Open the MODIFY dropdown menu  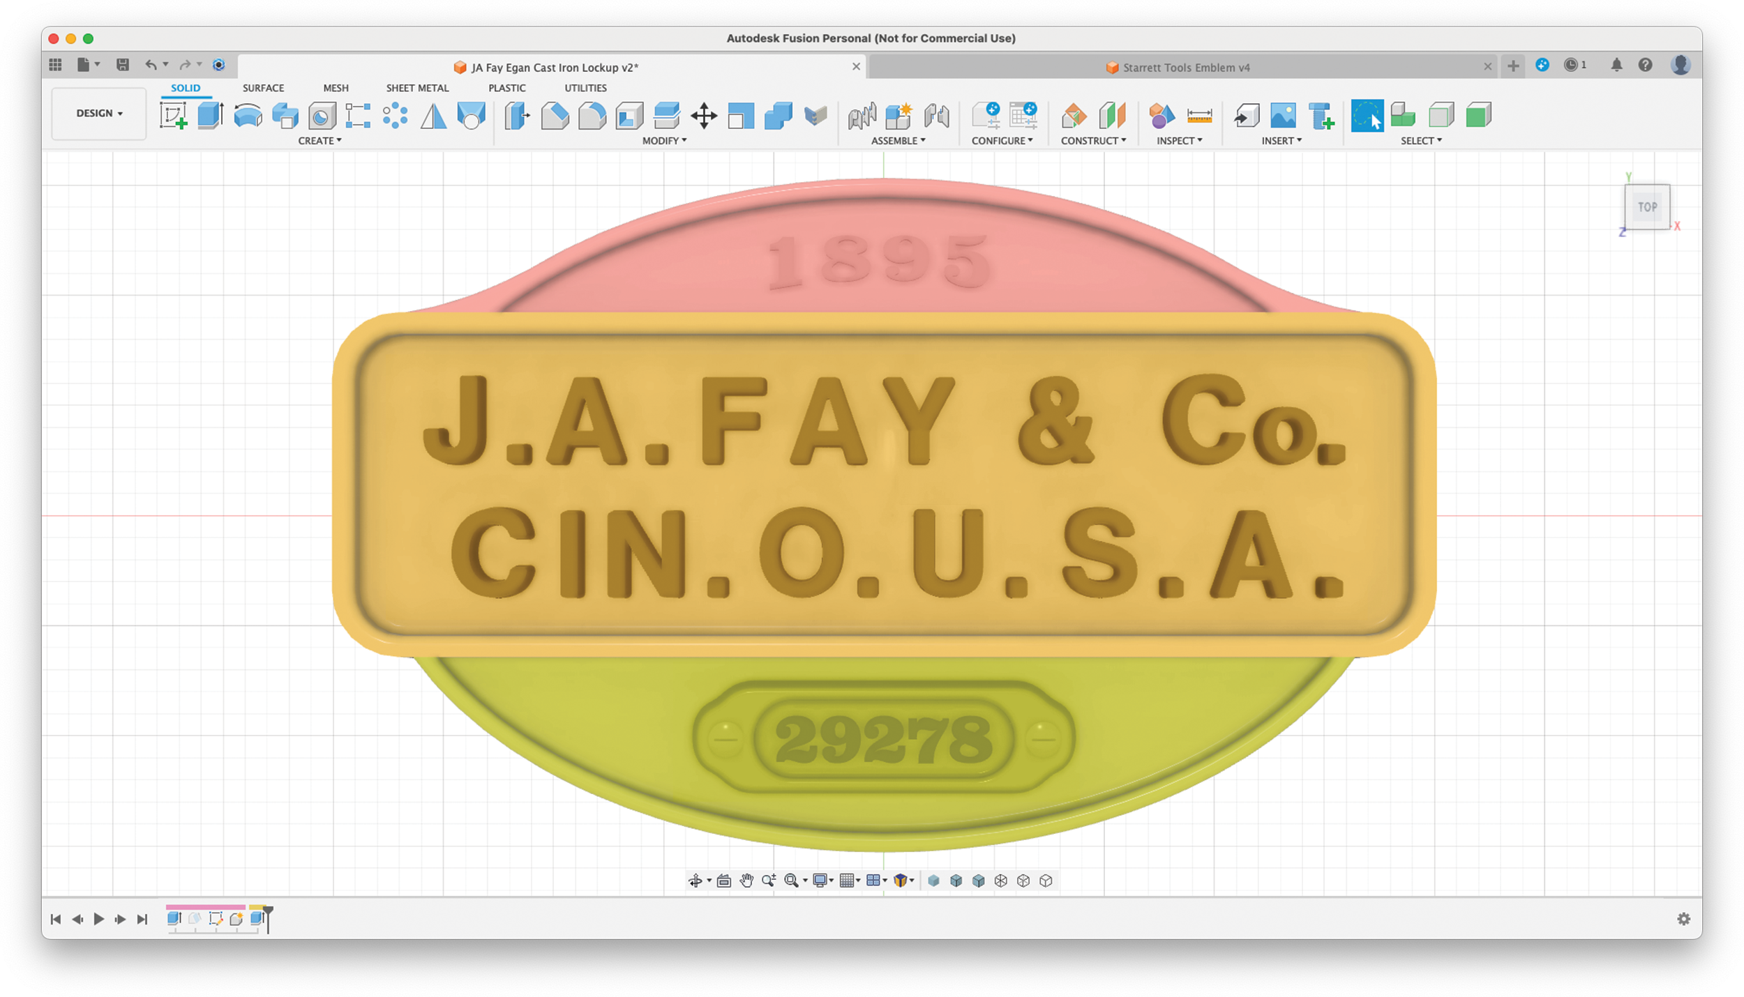click(x=663, y=140)
